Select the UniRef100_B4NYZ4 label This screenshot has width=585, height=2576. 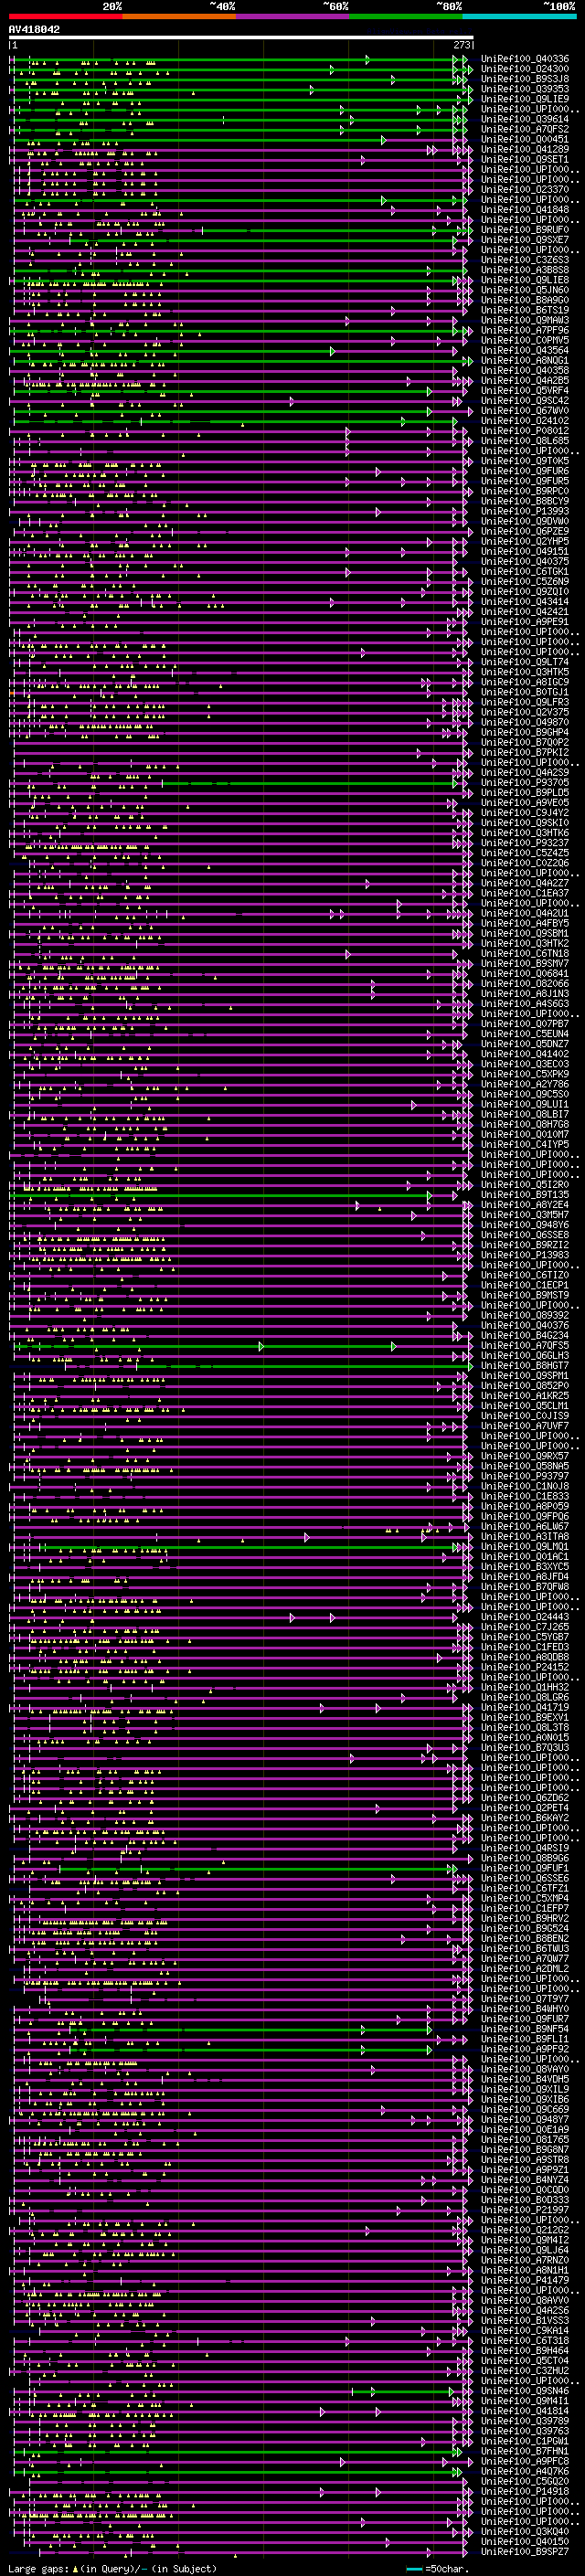coord(525,2179)
